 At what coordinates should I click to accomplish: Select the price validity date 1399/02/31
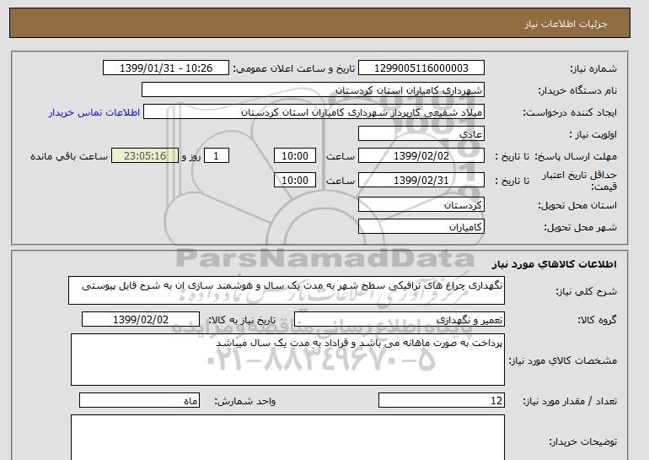[421, 181]
